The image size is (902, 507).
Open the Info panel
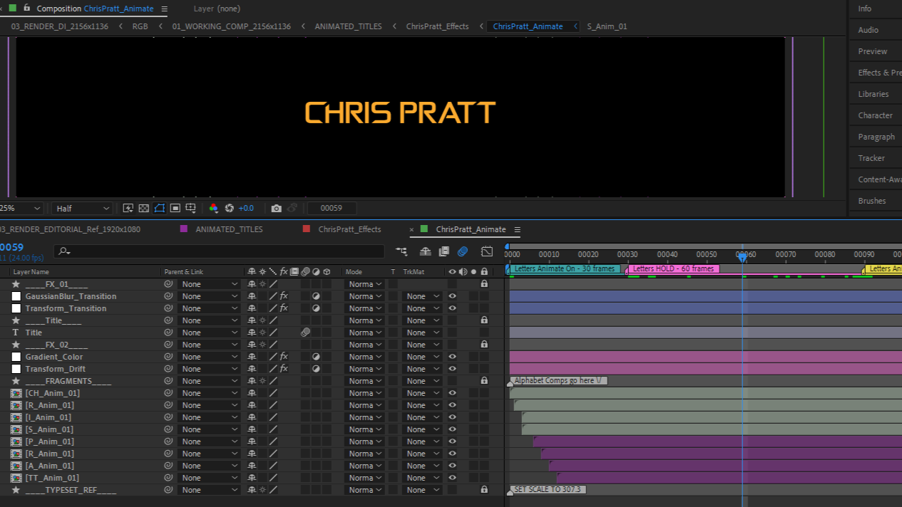[x=865, y=9]
